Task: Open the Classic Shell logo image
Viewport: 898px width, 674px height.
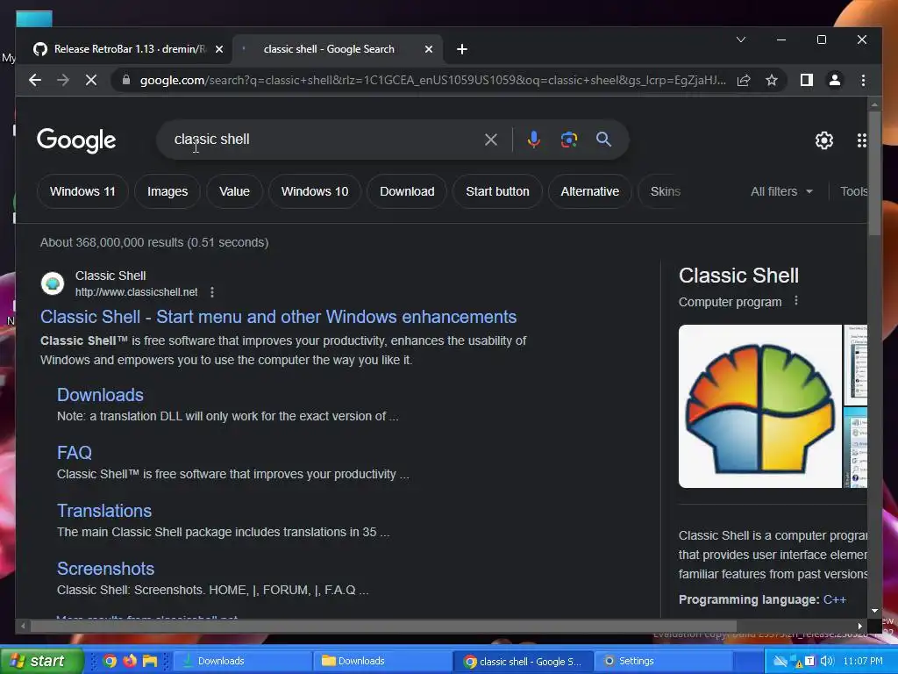Action: point(760,406)
